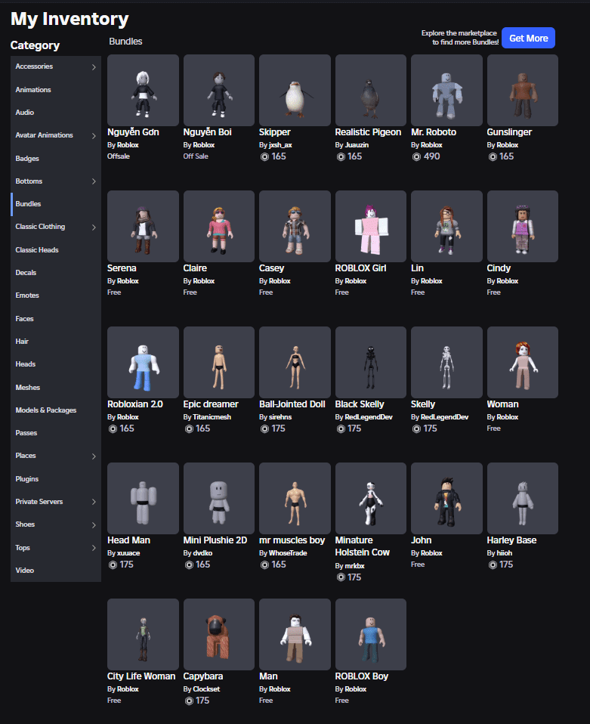Open the Skipper penguin bundle thumbnail

(295, 90)
